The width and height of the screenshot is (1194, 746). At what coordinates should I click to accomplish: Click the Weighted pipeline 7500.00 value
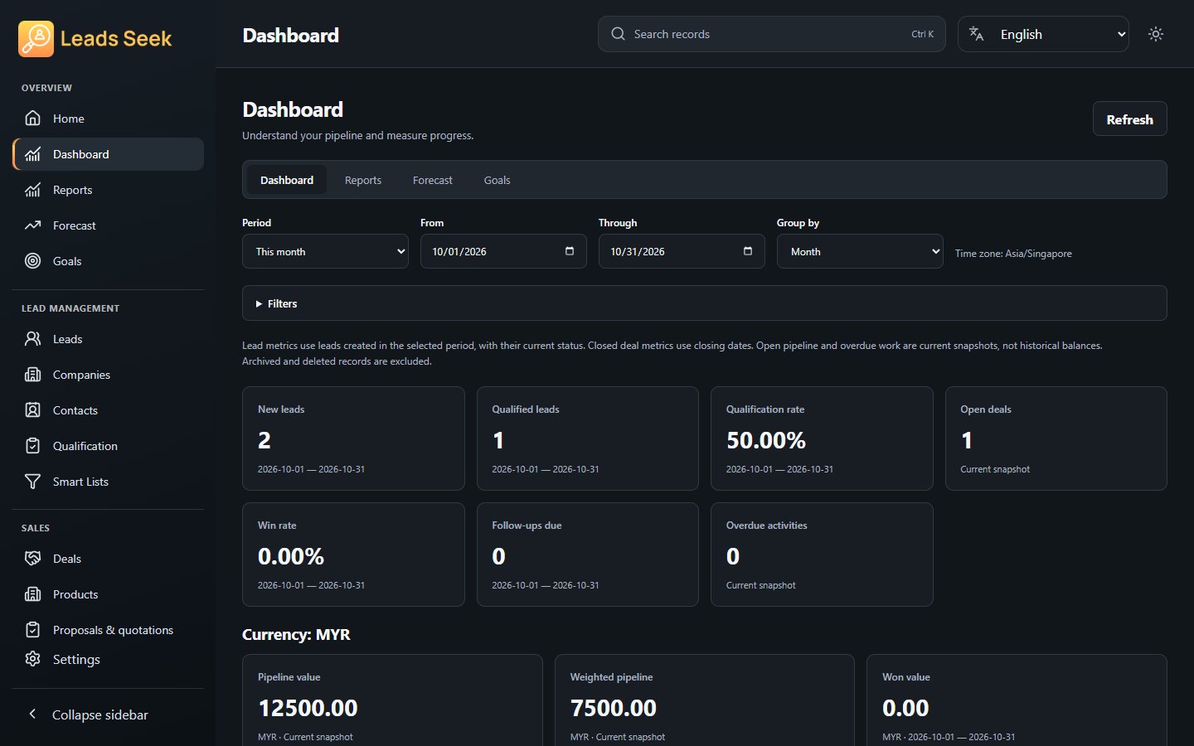614,708
